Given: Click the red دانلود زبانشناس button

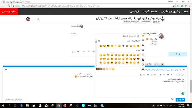Looking at the screenshot, I should 9,12.
